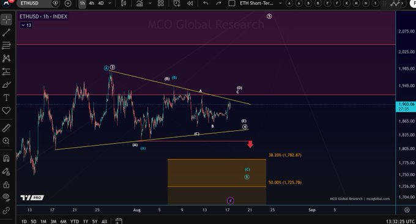Viewport: 416px width, 224px height.
Task: Set range to 1D
Action: 24,222
